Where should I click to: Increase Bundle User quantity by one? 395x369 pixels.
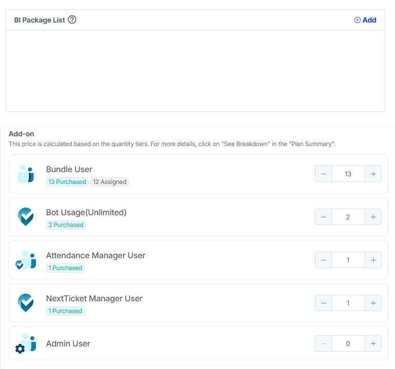click(x=373, y=174)
